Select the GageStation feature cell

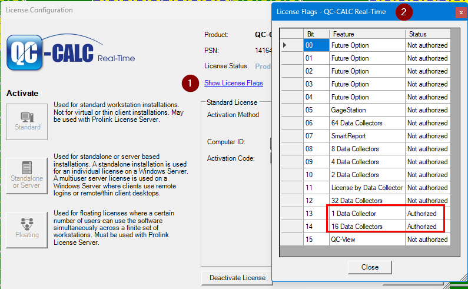[367, 110]
